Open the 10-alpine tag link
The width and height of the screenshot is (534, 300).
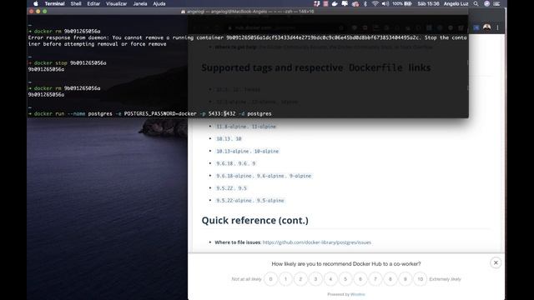(267, 151)
